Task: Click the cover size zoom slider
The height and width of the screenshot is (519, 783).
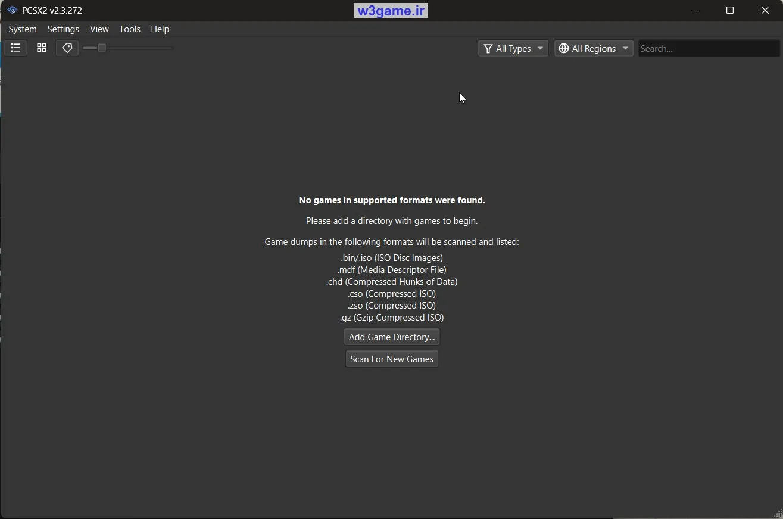Action: tap(128, 48)
